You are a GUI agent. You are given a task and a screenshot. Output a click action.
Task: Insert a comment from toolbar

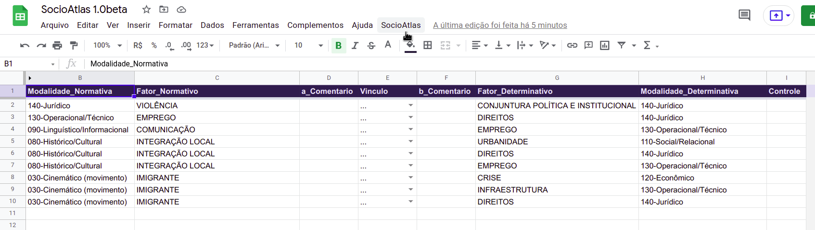(588, 45)
